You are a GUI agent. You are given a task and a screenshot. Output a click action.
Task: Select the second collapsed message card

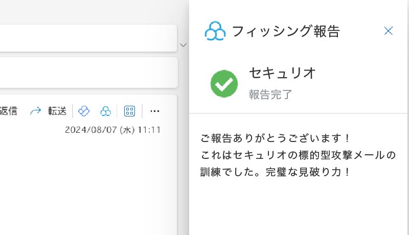tap(88, 73)
